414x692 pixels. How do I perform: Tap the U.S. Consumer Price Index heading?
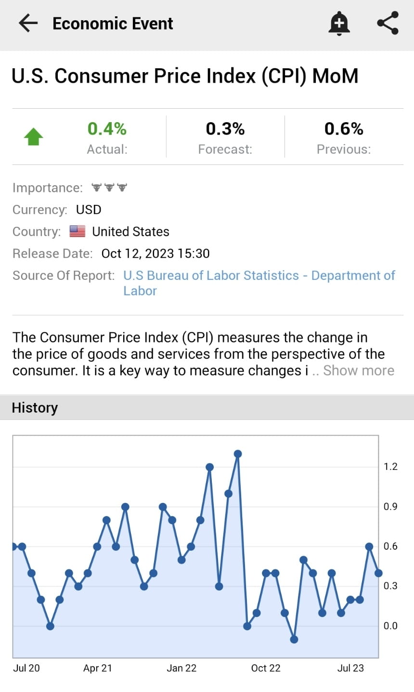pyautogui.click(x=185, y=76)
